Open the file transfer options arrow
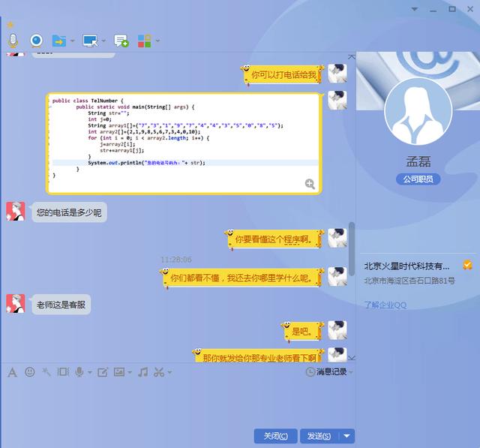This screenshot has width=480, height=448. click(x=73, y=41)
